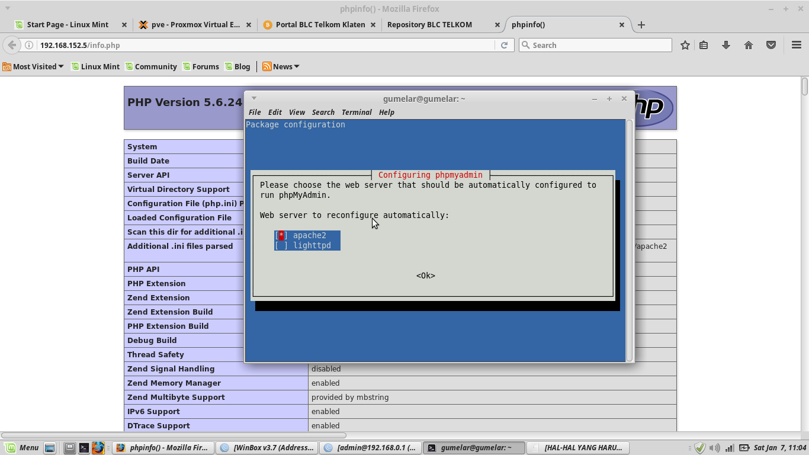Open the Downloads list arrow icon
Viewport: 809px width, 455px height.
(726, 44)
